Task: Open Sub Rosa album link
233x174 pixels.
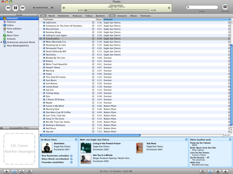Action: [151, 144]
